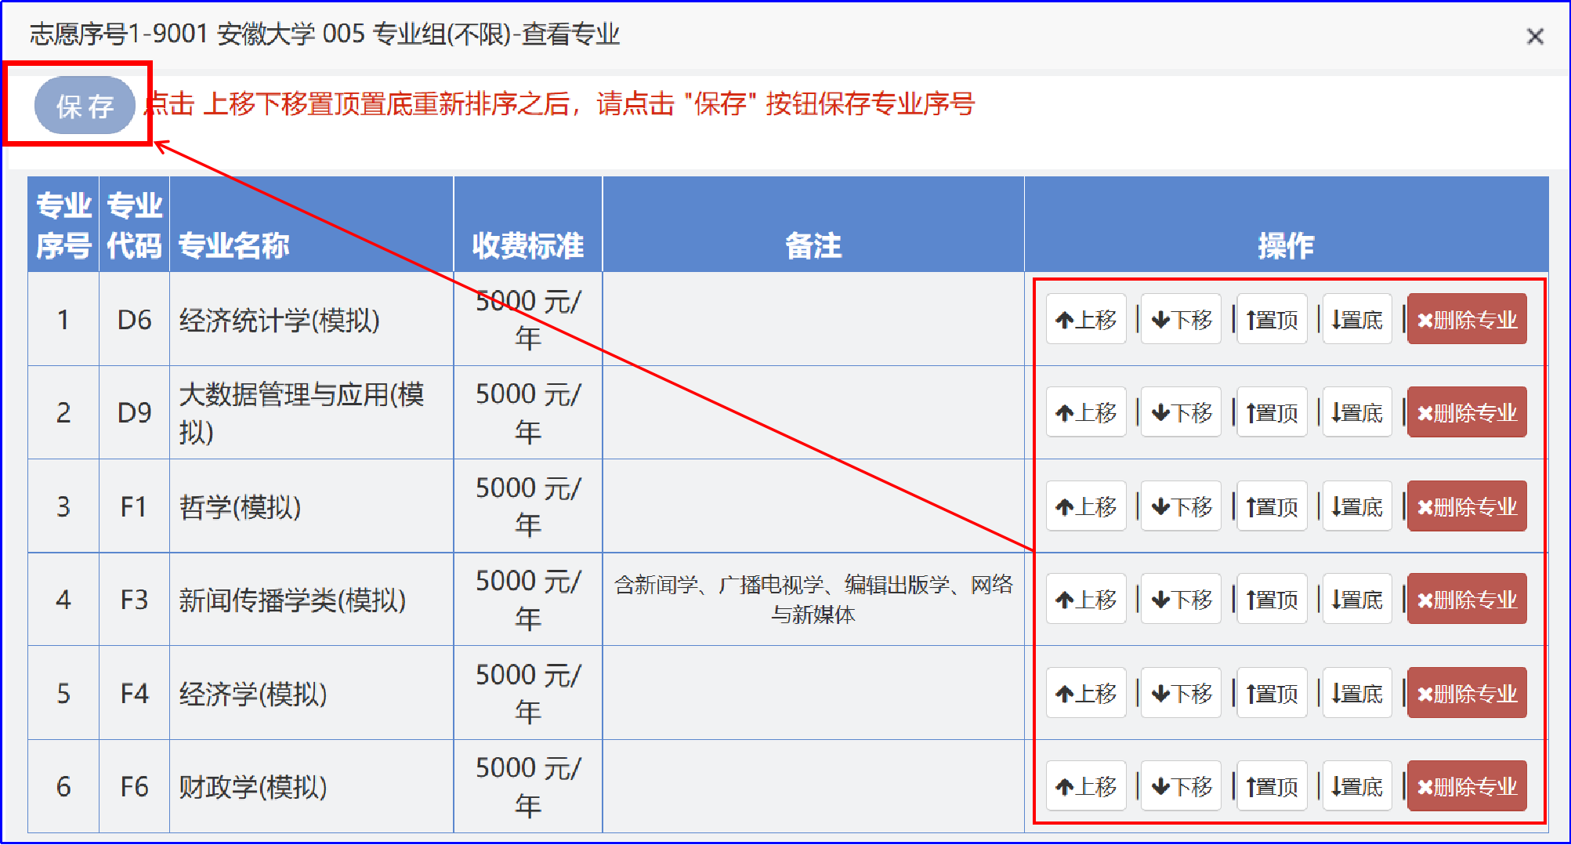
Task: Move 新闻传播学类 up with 上移
Action: click(1085, 600)
